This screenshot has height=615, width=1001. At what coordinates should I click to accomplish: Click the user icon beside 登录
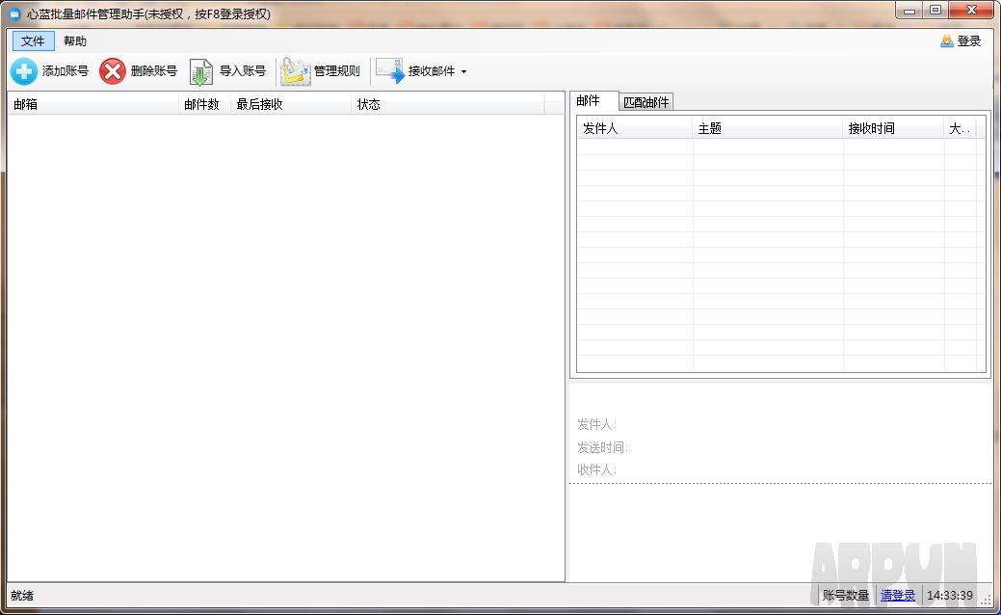point(947,41)
